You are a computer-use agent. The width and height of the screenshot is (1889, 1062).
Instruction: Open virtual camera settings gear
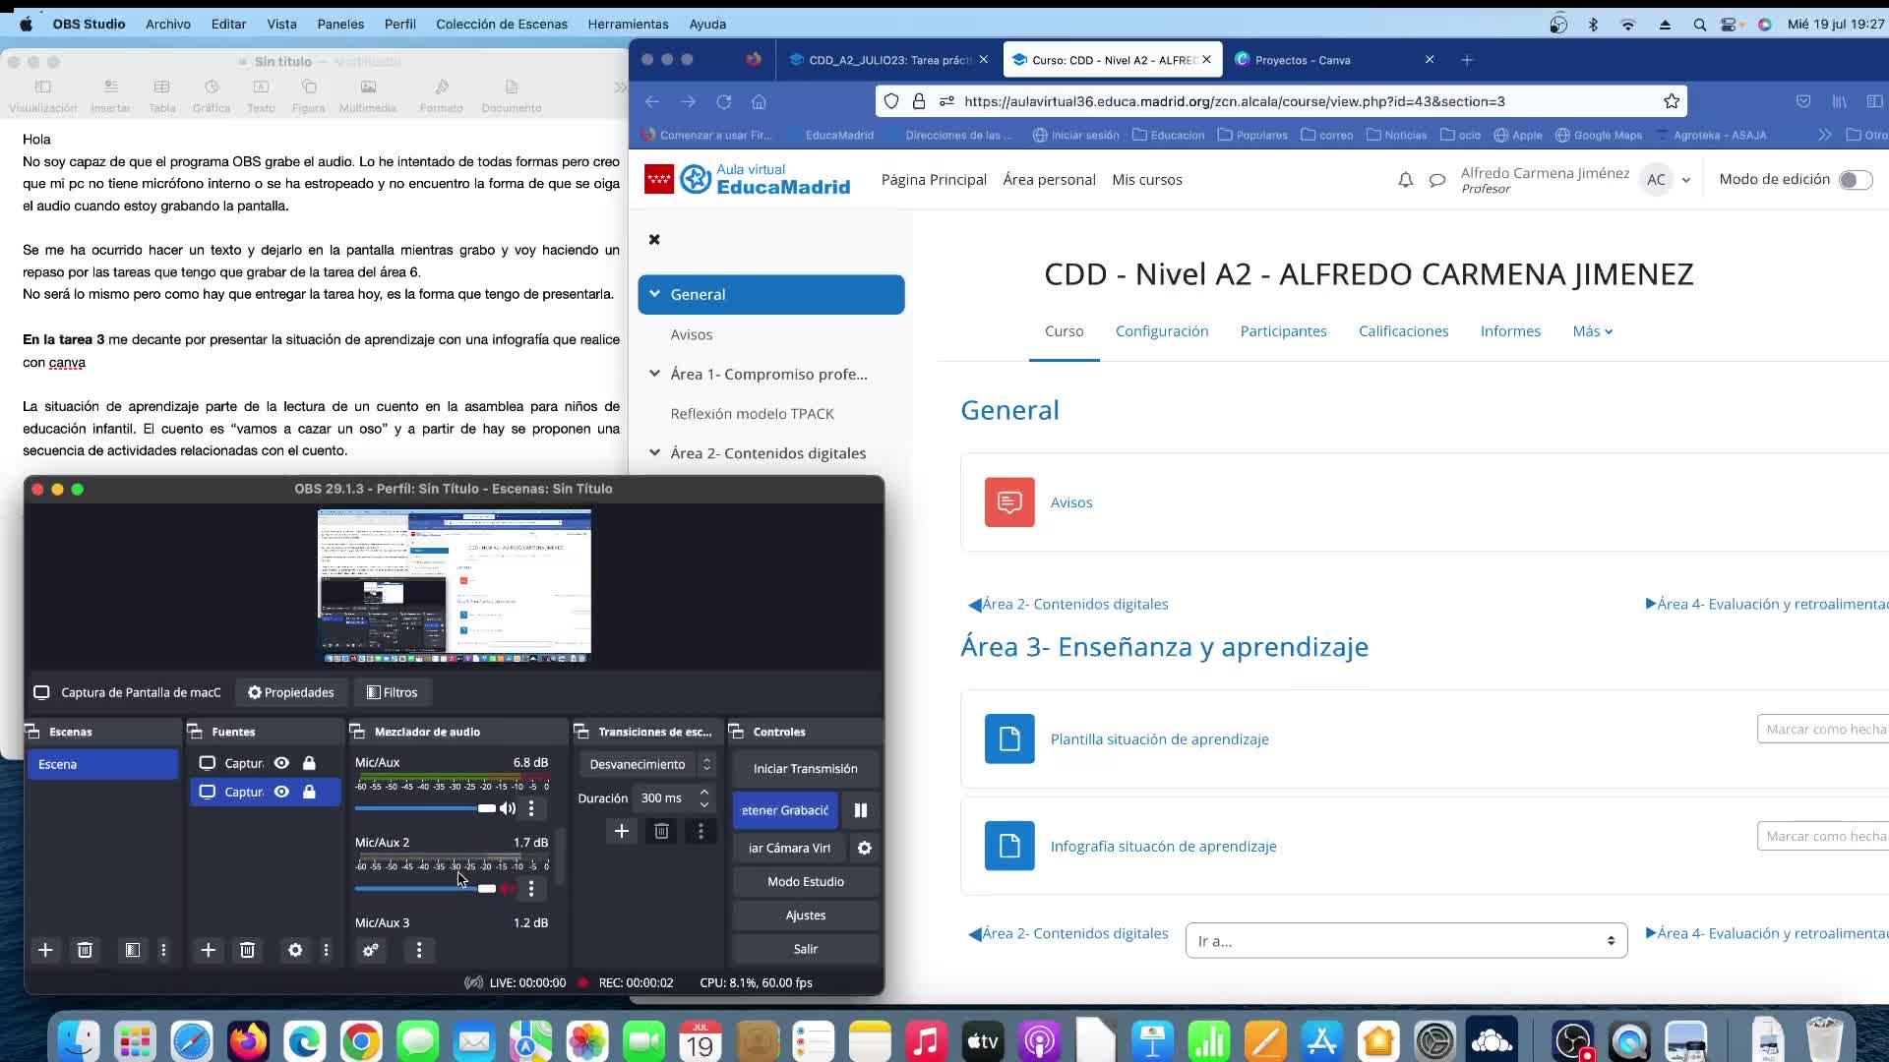(865, 848)
